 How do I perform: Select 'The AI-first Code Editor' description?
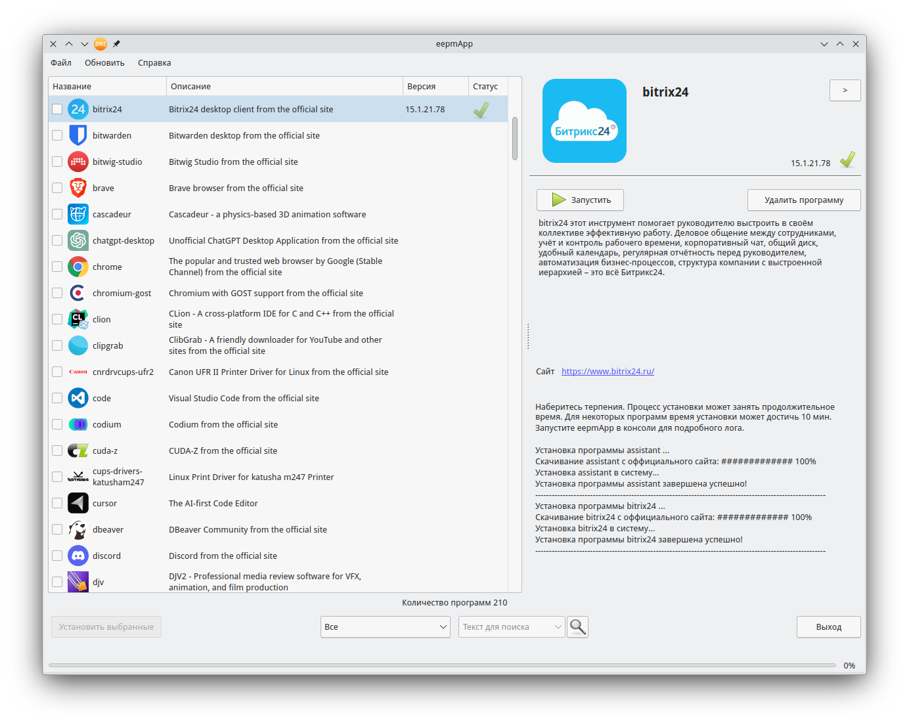[213, 503]
